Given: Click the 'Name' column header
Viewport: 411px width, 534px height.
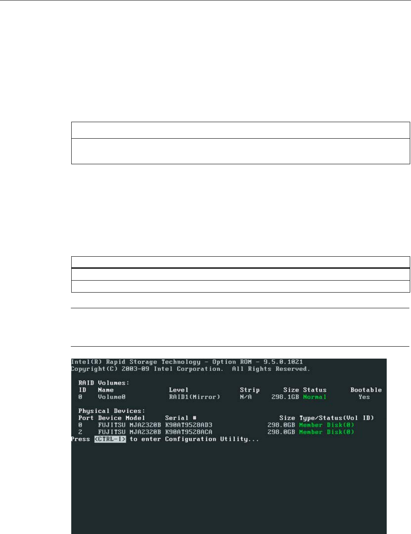Looking at the screenshot, I should [x=106, y=390].
